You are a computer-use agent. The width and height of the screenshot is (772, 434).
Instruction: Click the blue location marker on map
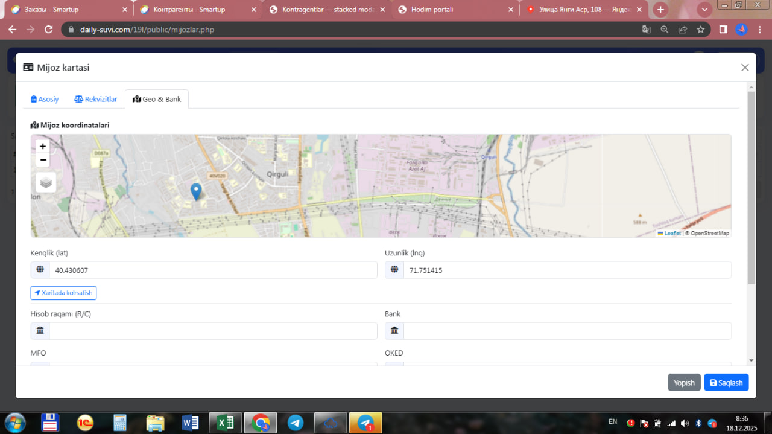pos(196,191)
